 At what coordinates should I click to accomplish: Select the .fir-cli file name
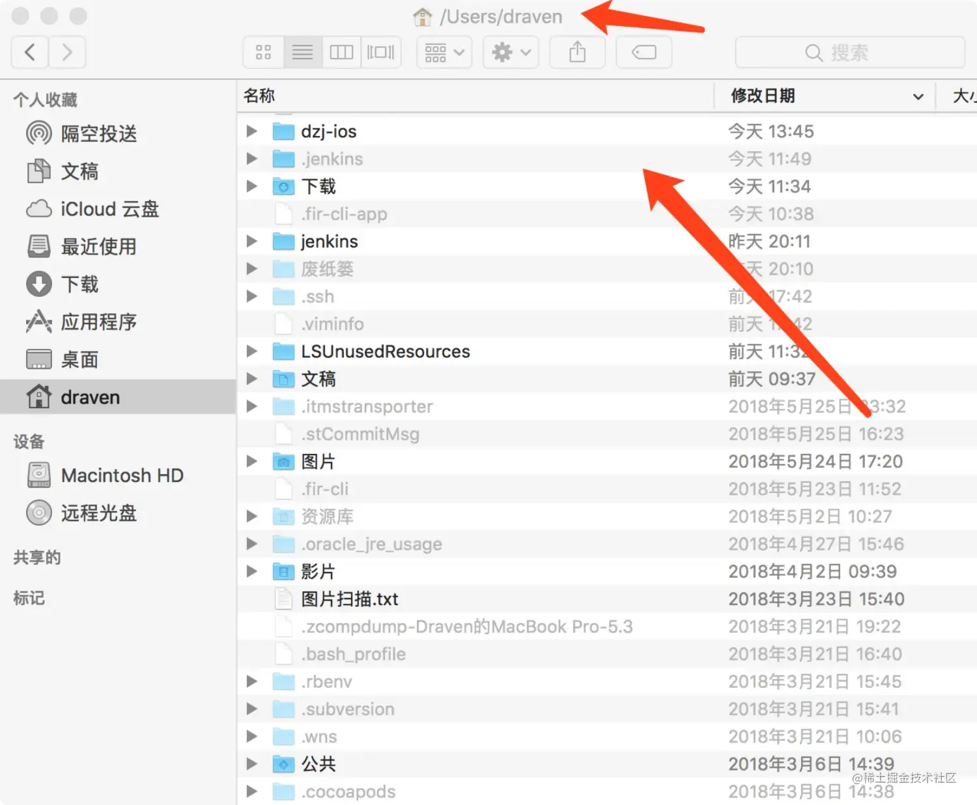pos(325,489)
